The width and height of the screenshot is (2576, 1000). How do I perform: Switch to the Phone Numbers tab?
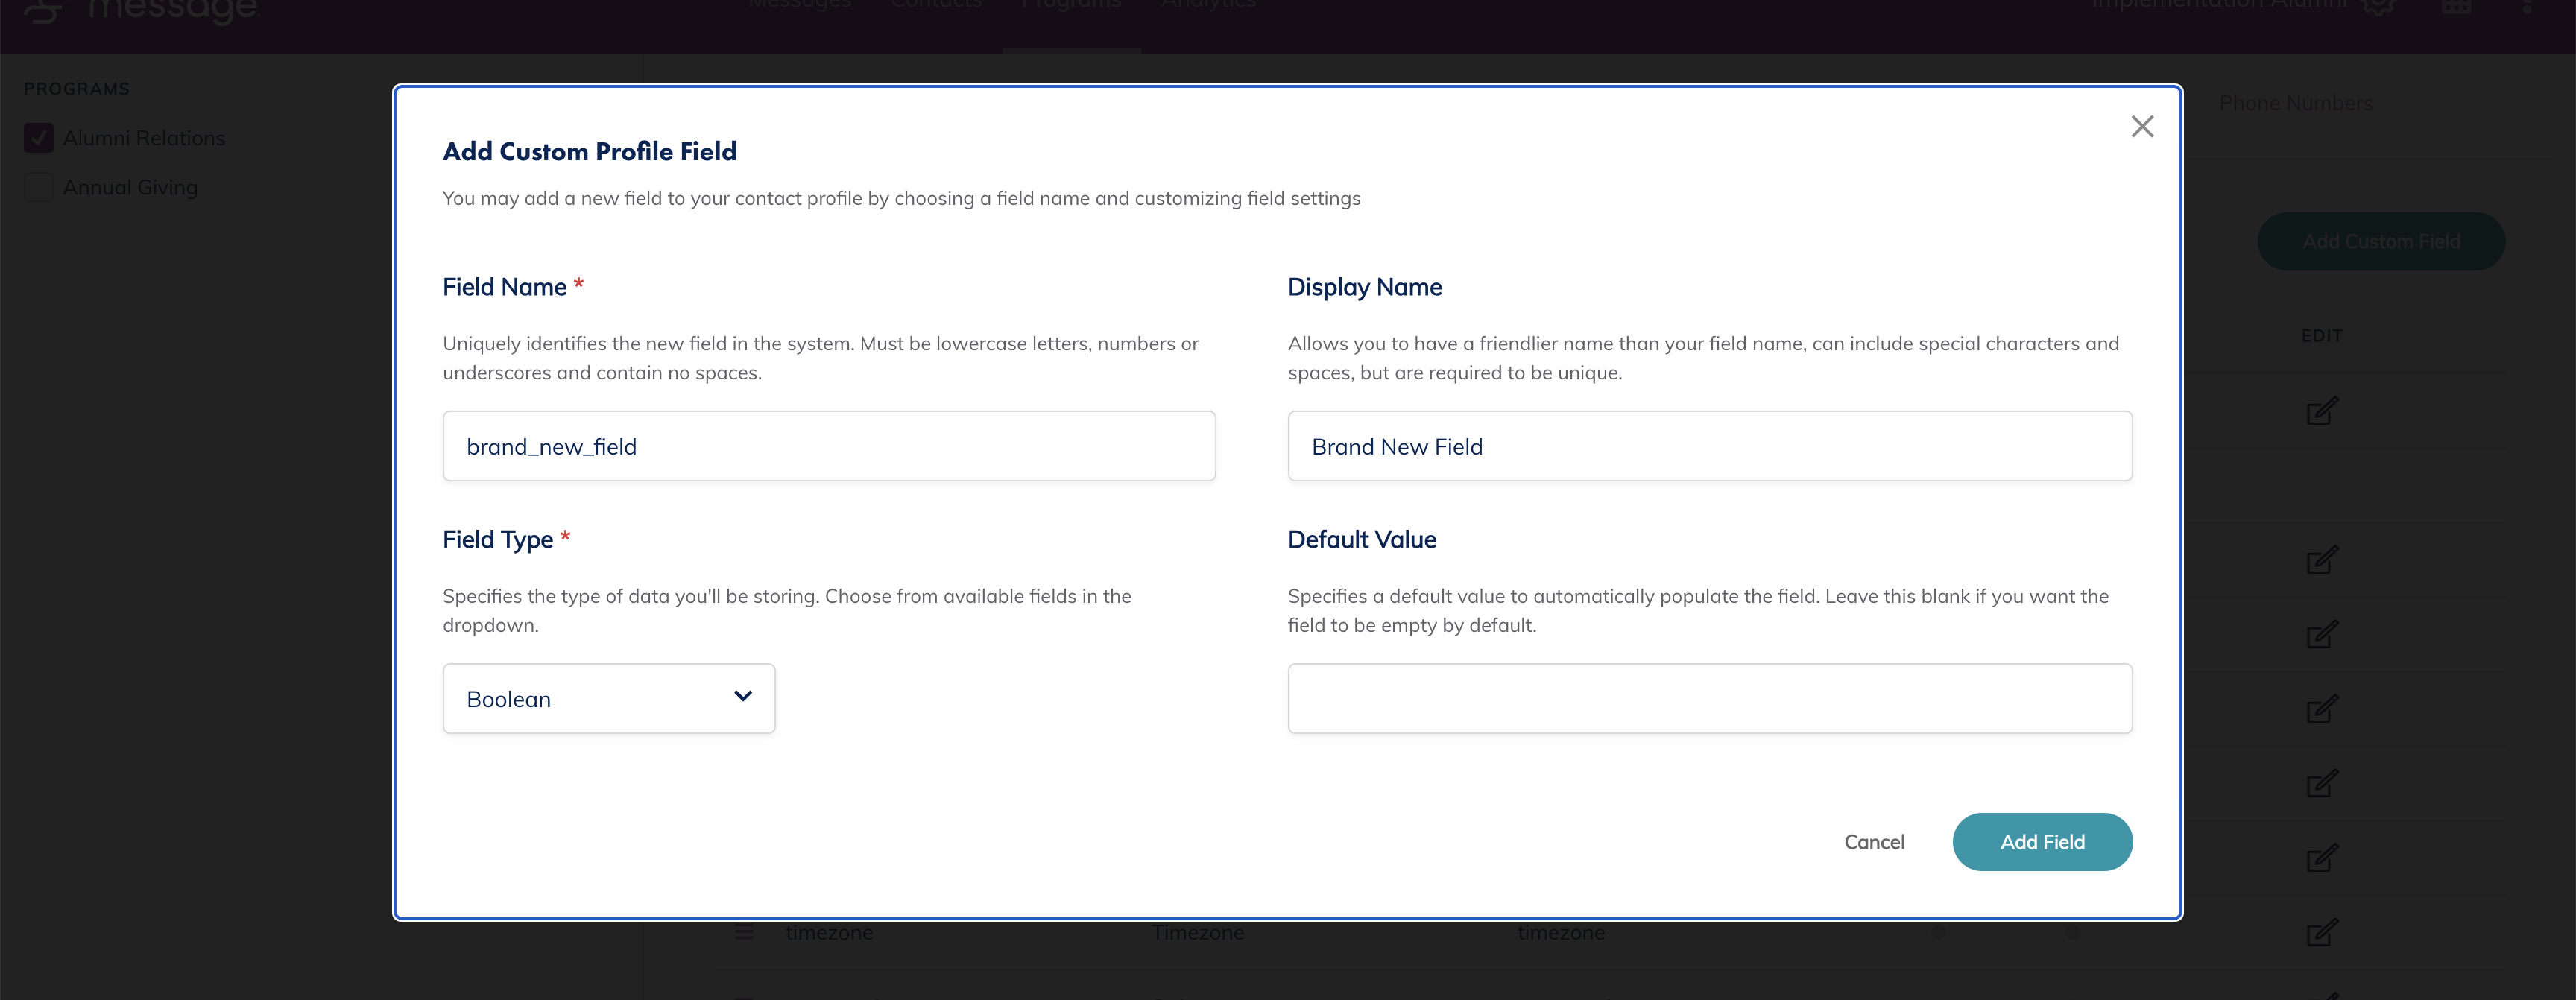click(x=2295, y=104)
